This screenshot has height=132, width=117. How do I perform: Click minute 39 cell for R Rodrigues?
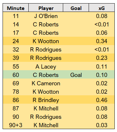pos(16,58)
